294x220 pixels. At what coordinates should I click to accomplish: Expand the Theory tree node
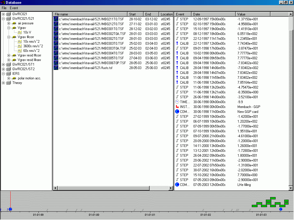click(3, 83)
